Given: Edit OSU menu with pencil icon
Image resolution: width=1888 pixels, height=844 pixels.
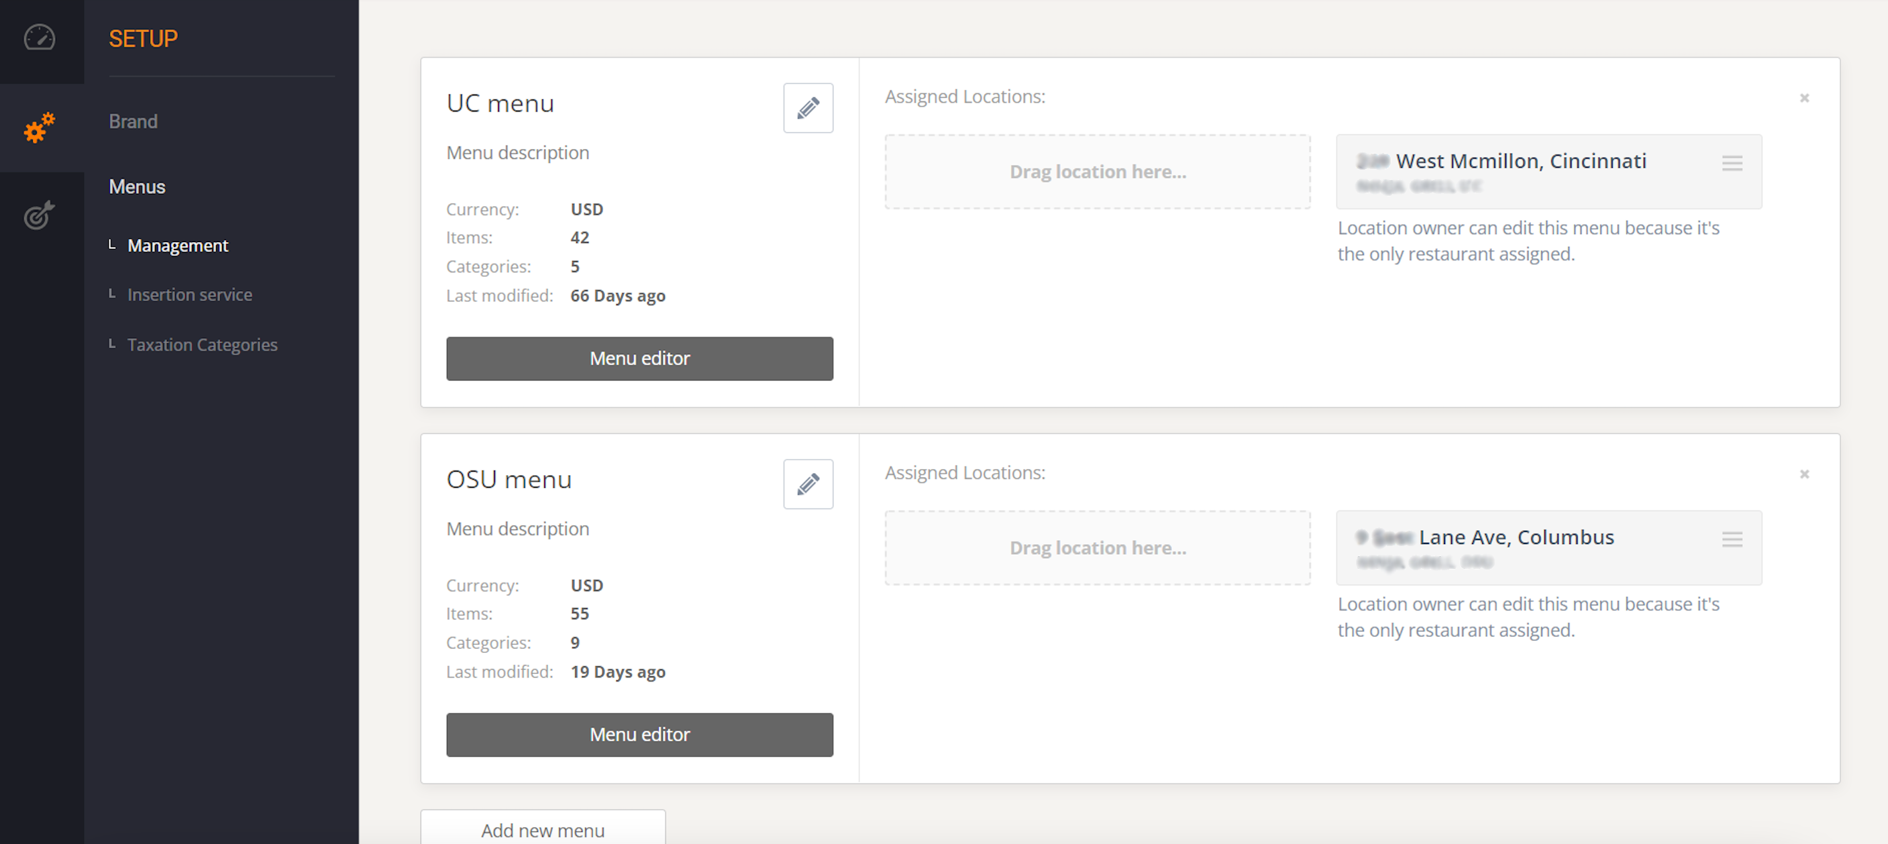Looking at the screenshot, I should pyautogui.click(x=808, y=484).
